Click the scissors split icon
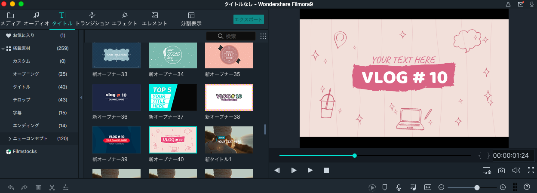This screenshot has width=537, height=193. [52, 187]
